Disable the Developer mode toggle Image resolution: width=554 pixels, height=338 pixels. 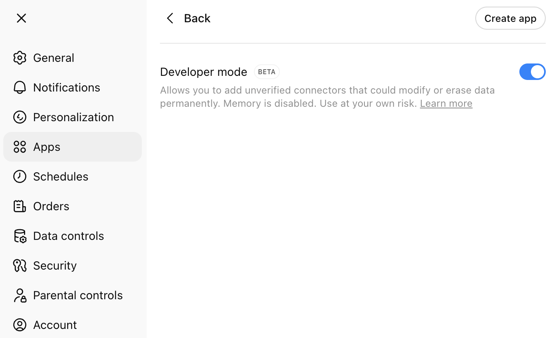(x=532, y=72)
